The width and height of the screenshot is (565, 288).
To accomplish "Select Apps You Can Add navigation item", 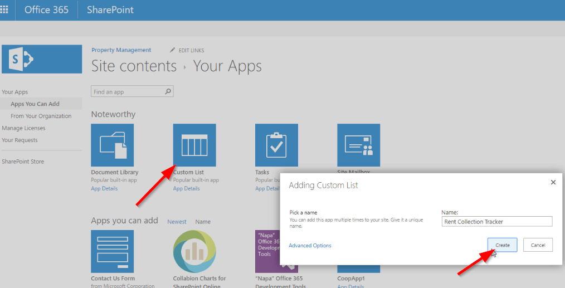I will (35, 104).
